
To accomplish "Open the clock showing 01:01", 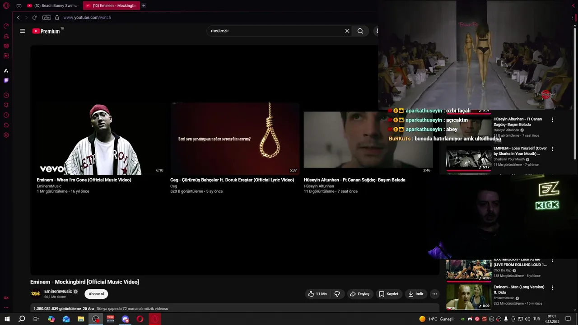I will 552,319.
